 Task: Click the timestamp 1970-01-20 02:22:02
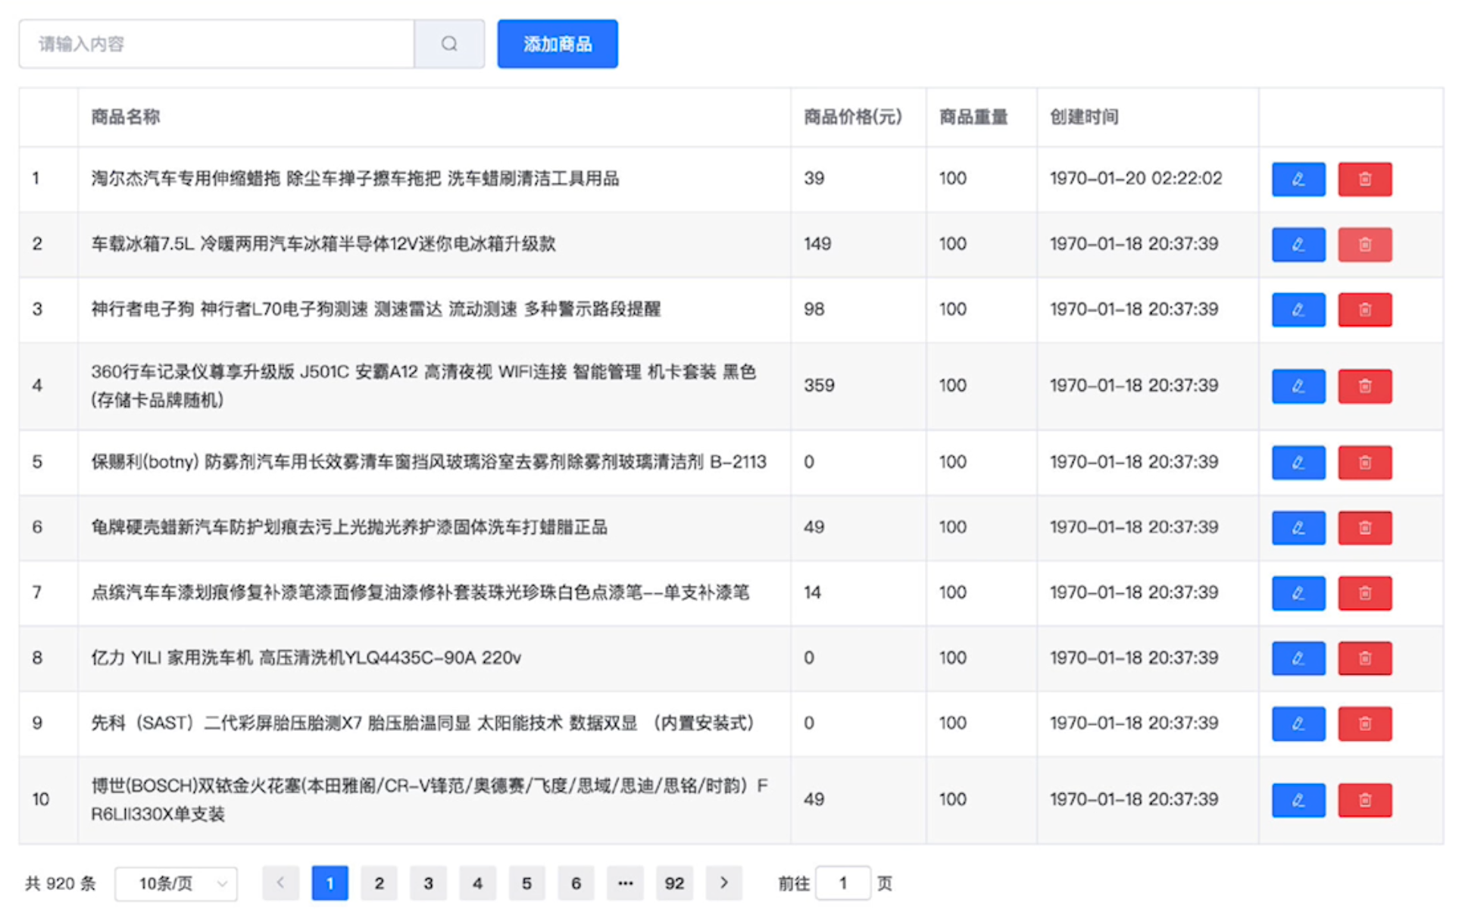[x=1136, y=179]
